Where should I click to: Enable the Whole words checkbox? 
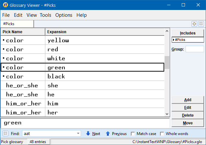click(162, 134)
